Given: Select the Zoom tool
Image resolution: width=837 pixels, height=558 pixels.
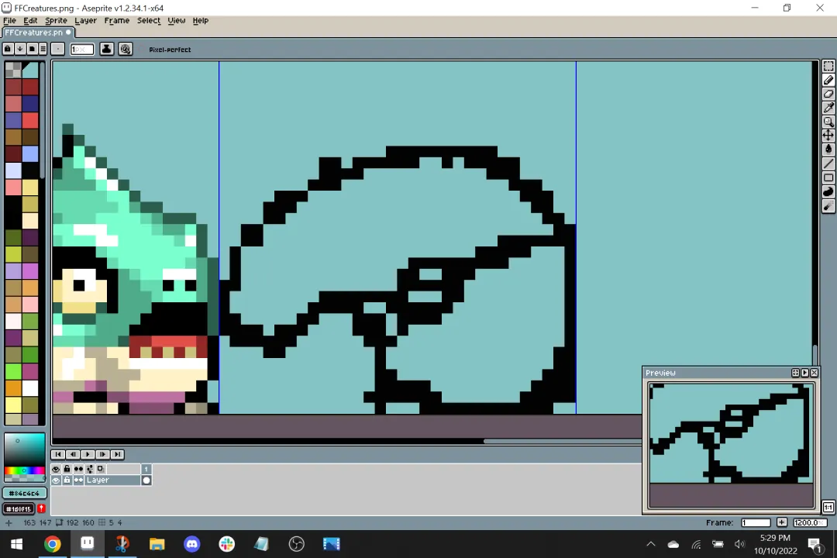Looking at the screenshot, I should [x=828, y=122].
